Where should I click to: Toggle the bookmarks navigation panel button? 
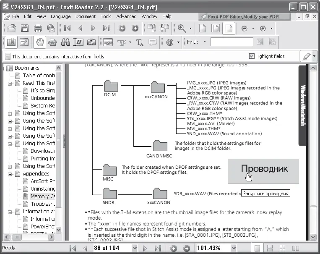(10, 42)
